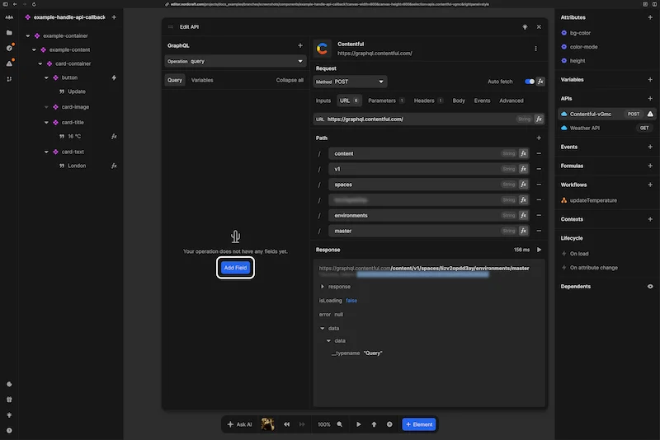This screenshot has height=440, width=660.
Task: Switch to the Headers tab
Action: [x=428, y=101]
